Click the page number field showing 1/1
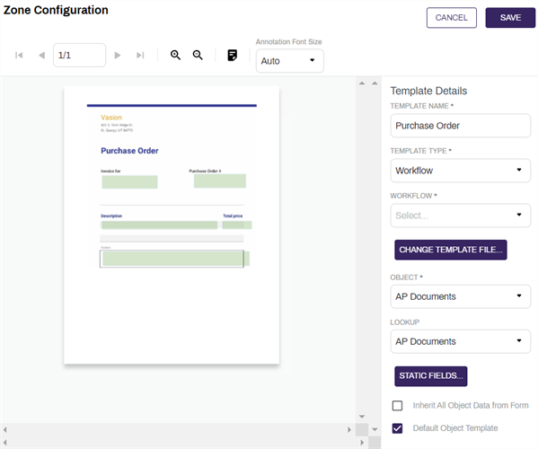Viewport: 538px width, 449px height. click(x=79, y=55)
